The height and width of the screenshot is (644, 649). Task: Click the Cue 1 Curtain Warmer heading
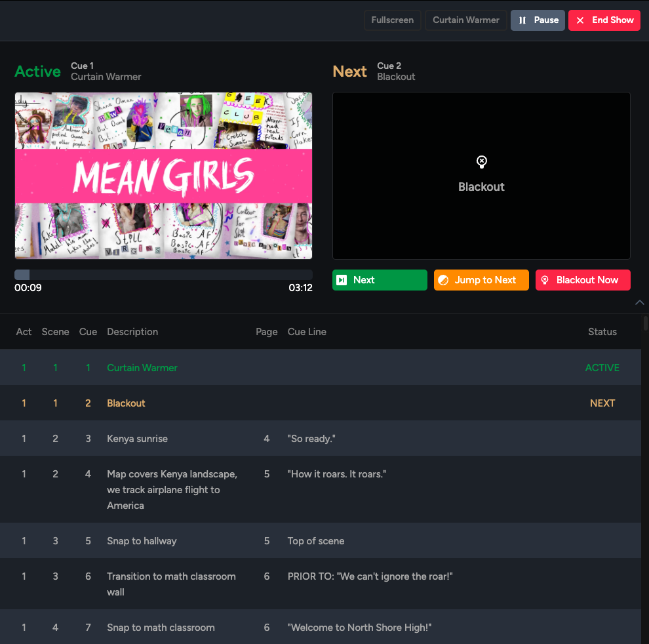106,71
